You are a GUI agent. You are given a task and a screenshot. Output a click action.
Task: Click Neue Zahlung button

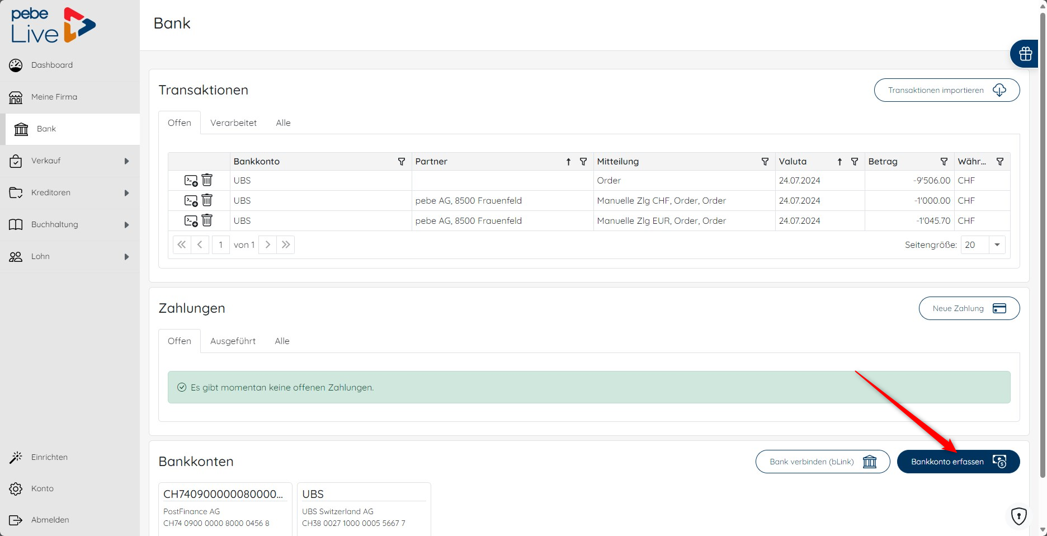coord(969,308)
